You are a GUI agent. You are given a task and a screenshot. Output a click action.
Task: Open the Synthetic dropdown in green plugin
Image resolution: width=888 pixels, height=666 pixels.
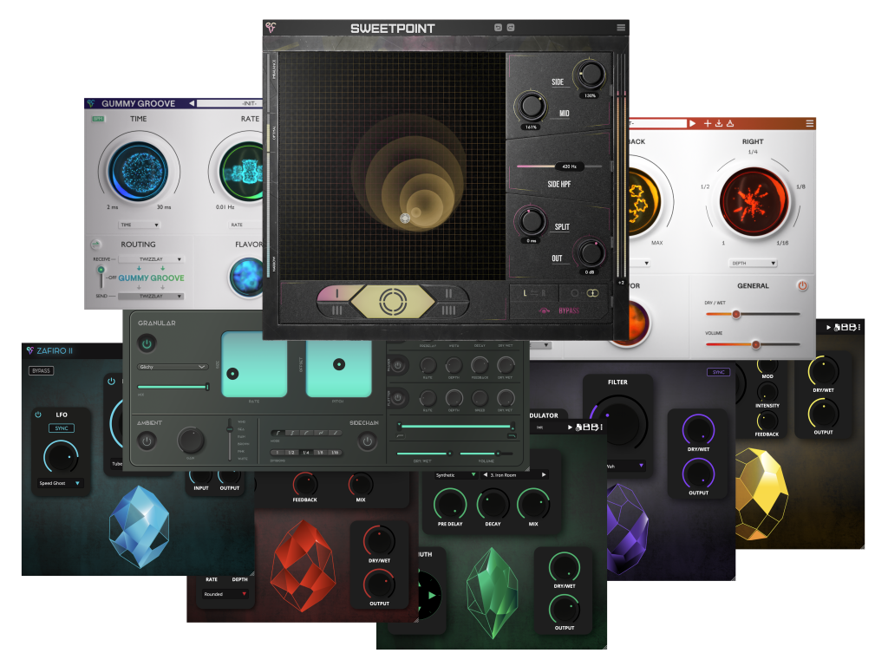coord(456,475)
